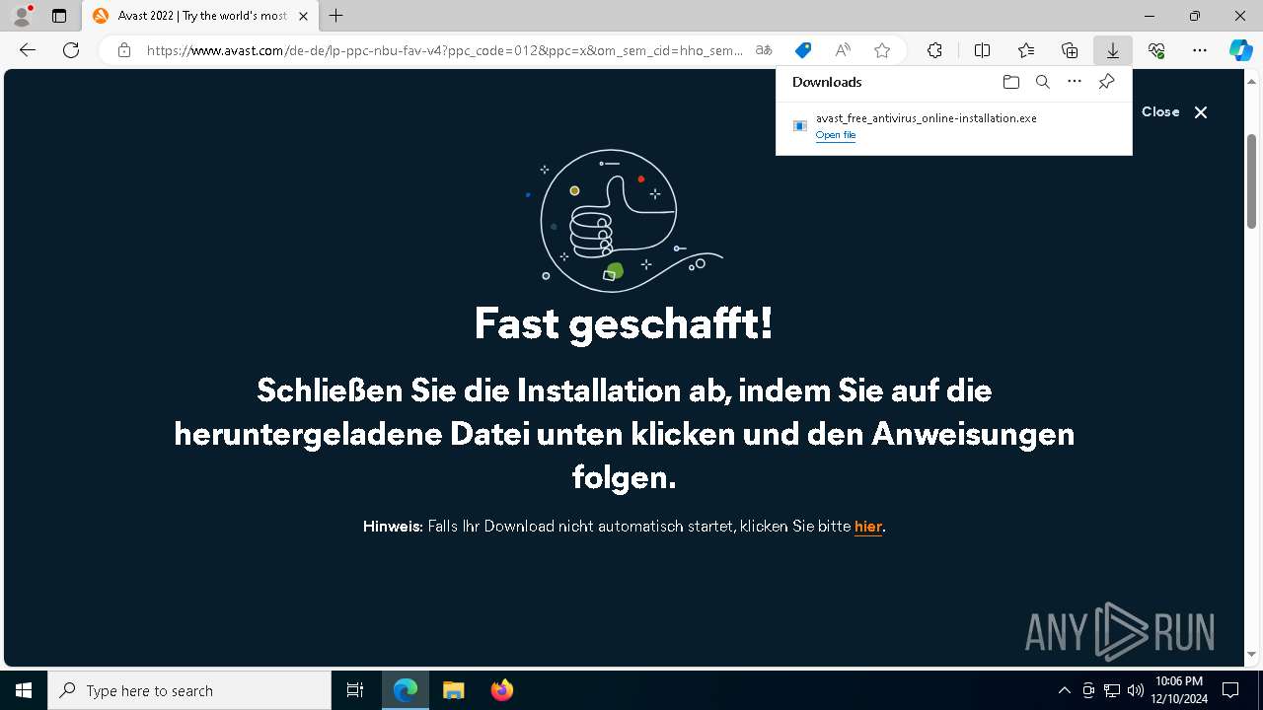This screenshot has width=1263, height=710.
Task: Open the notification center icon
Action: 1230,690
